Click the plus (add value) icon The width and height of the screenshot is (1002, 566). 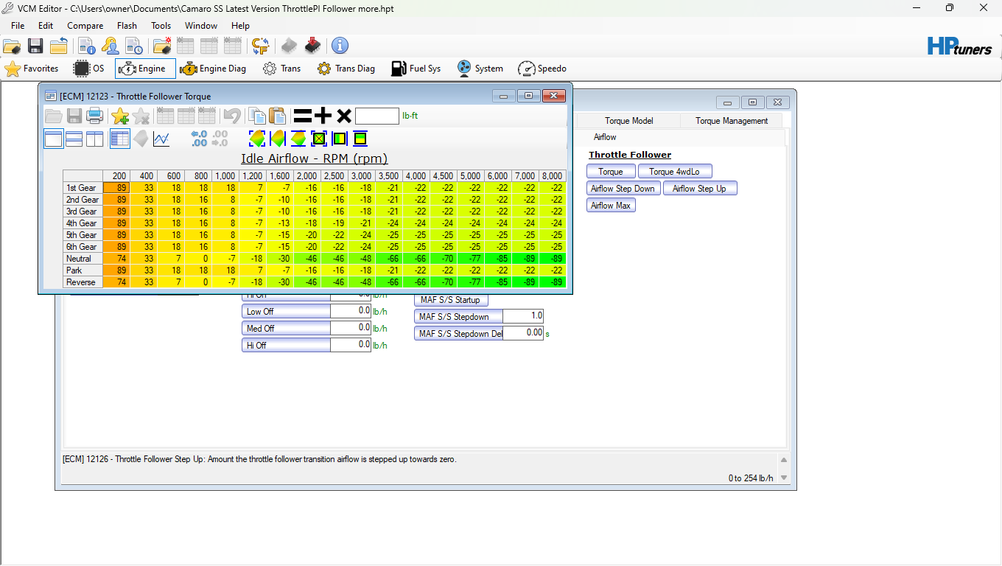coord(323,116)
